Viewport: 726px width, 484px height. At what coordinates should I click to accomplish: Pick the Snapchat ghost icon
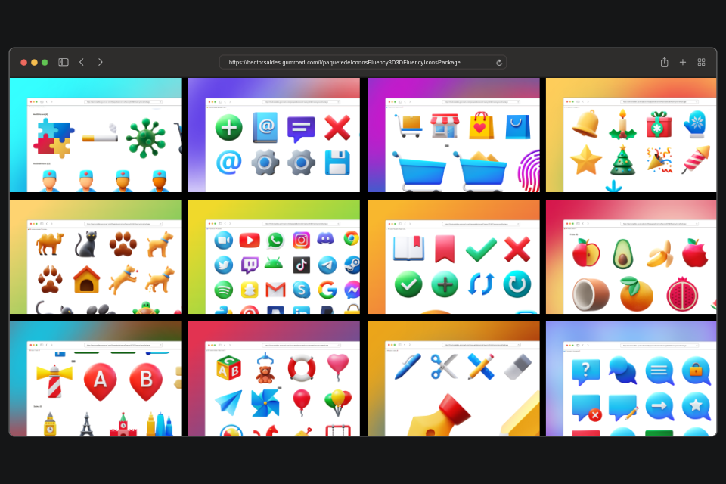pyautogui.click(x=250, y=290)
